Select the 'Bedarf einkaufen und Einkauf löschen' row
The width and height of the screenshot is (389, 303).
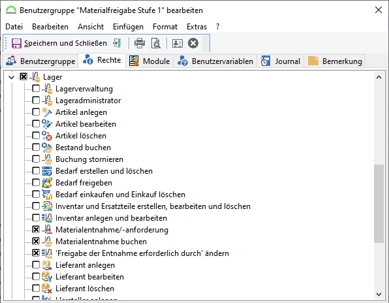coord(120,195)
